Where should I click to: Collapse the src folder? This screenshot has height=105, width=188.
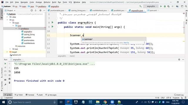click(7, 20)
